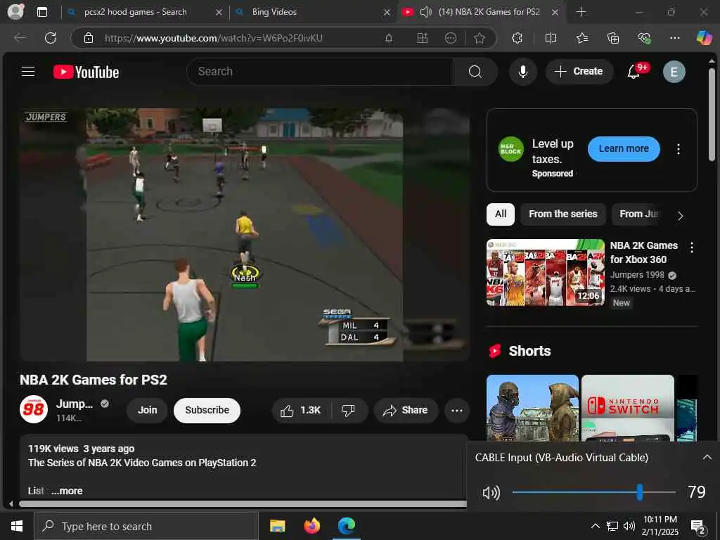The image size is (720, 540).
Task: Mute CABLE Input volume speaker icon
Action: 491,493
